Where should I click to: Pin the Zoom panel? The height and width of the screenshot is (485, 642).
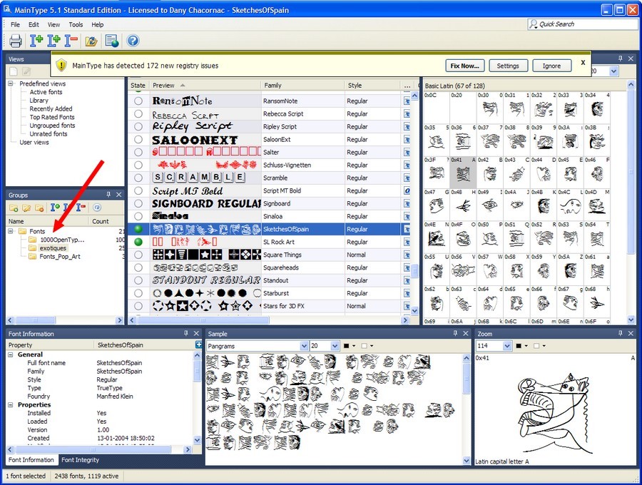[x=621, y=334]
